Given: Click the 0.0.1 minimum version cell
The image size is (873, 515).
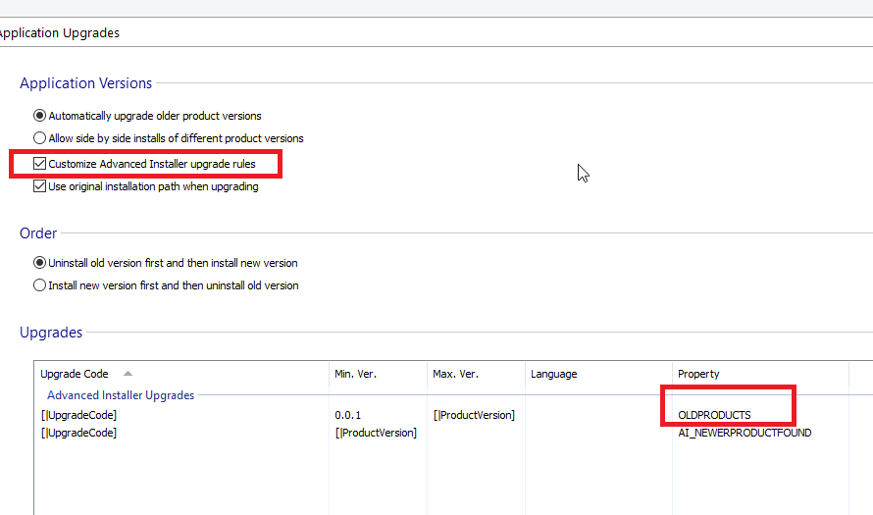Looking at the screenshot, I should tap(347, 415).
